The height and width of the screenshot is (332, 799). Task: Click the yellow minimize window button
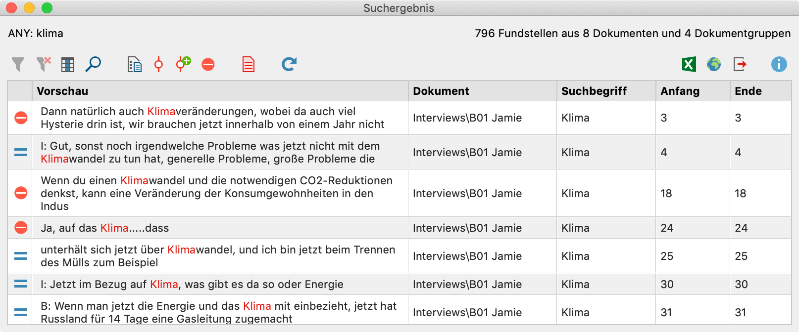(x=29, y=8)
